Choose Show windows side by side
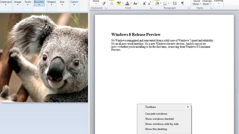The height and width of the screenshot is (134, 239). [x=164, y=124]
